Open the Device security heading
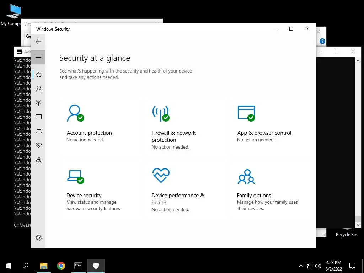The width and height of the screenshot is (364, 273). click(84, 195)
